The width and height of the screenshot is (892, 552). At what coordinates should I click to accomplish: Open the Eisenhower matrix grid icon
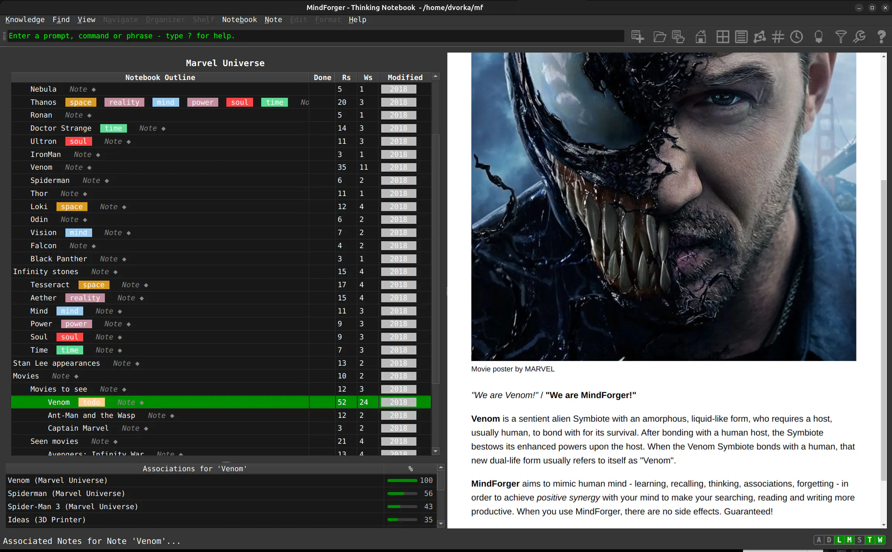pos(723,37)
